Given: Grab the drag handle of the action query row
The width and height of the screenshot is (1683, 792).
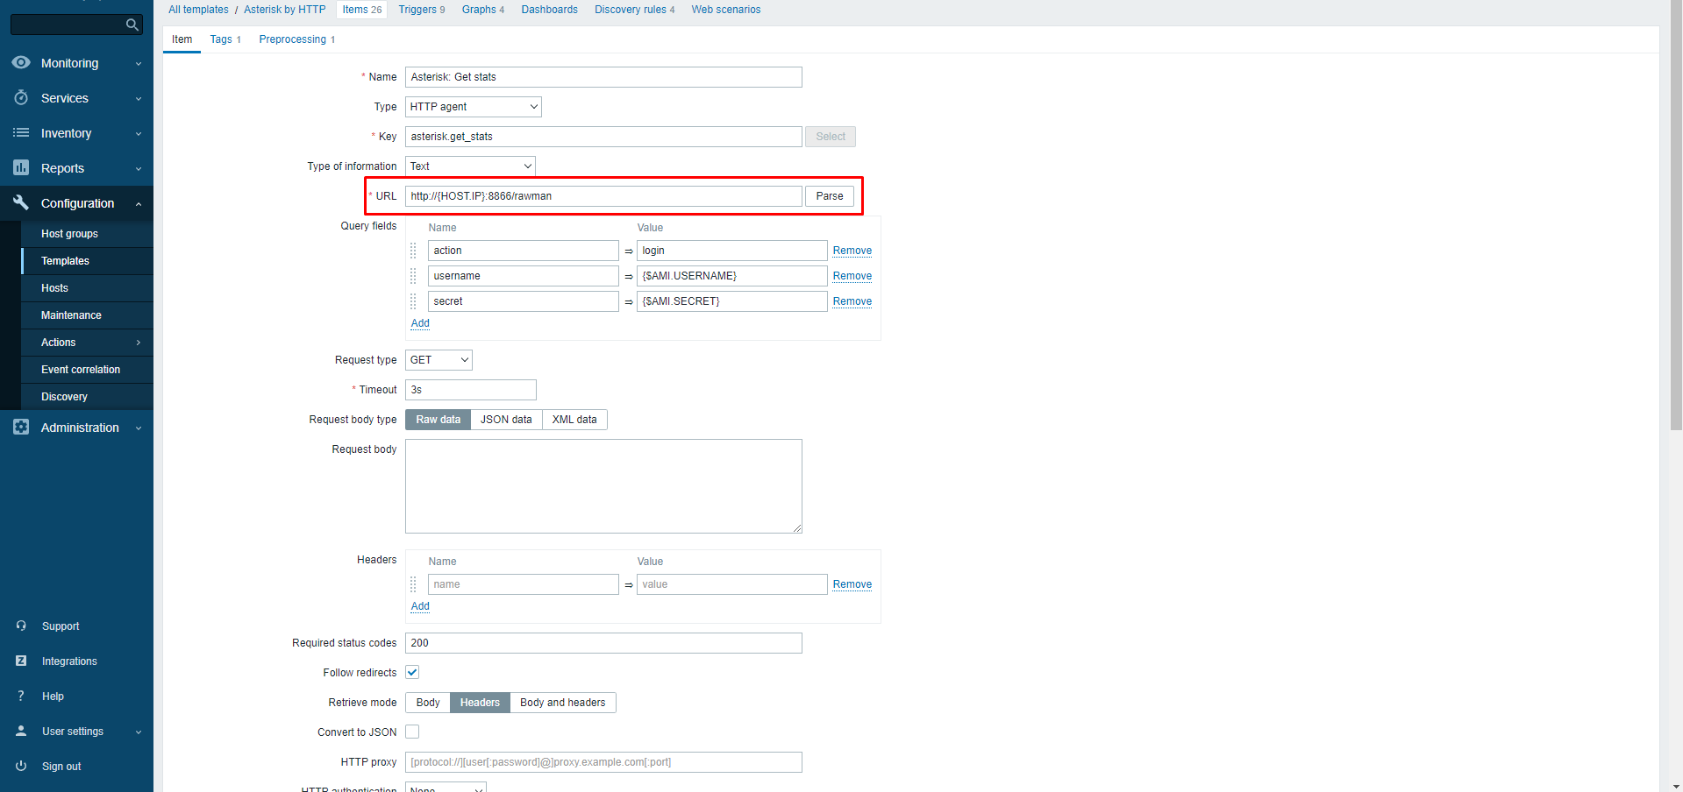Looking at the screenshot, I should [413, 251].
